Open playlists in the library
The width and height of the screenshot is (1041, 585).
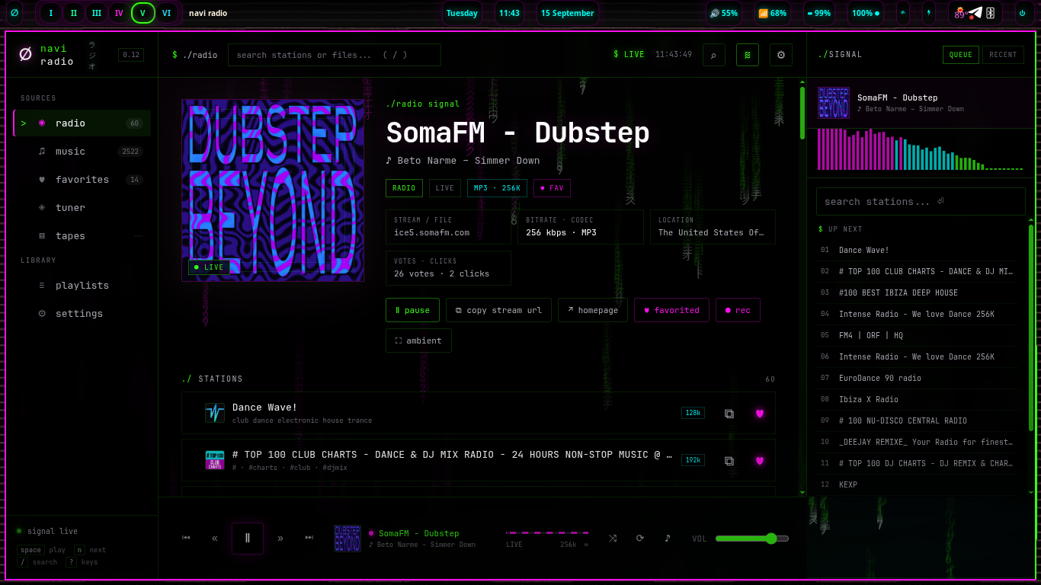click(82, 285)
